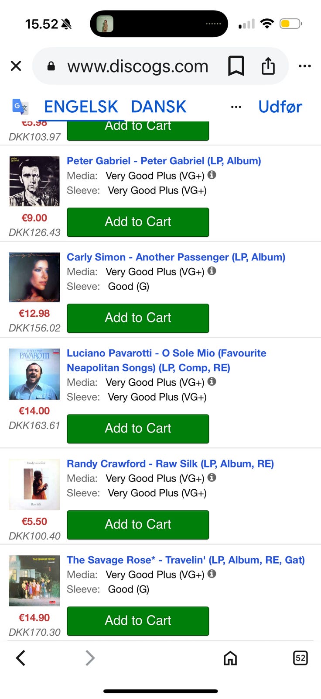Switch translation to DANSK tab
Viewport: 321px width, 699px height.
coord(159,107)
